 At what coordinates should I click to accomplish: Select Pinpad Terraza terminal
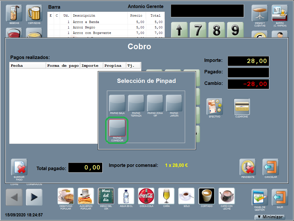point(136,103)
